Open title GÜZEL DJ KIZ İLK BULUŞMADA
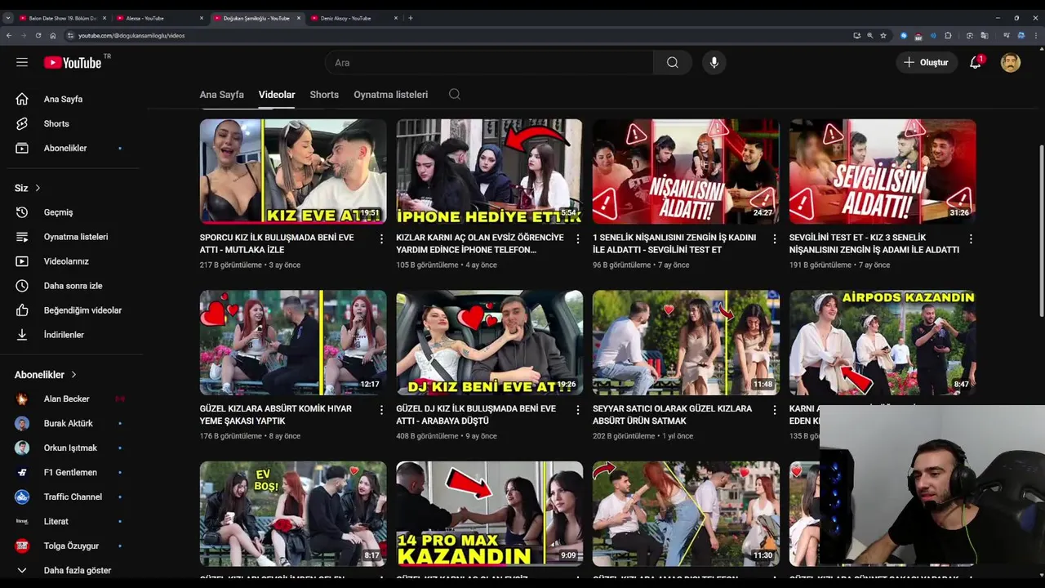1045x588 pixels. [x=476, y=415]
